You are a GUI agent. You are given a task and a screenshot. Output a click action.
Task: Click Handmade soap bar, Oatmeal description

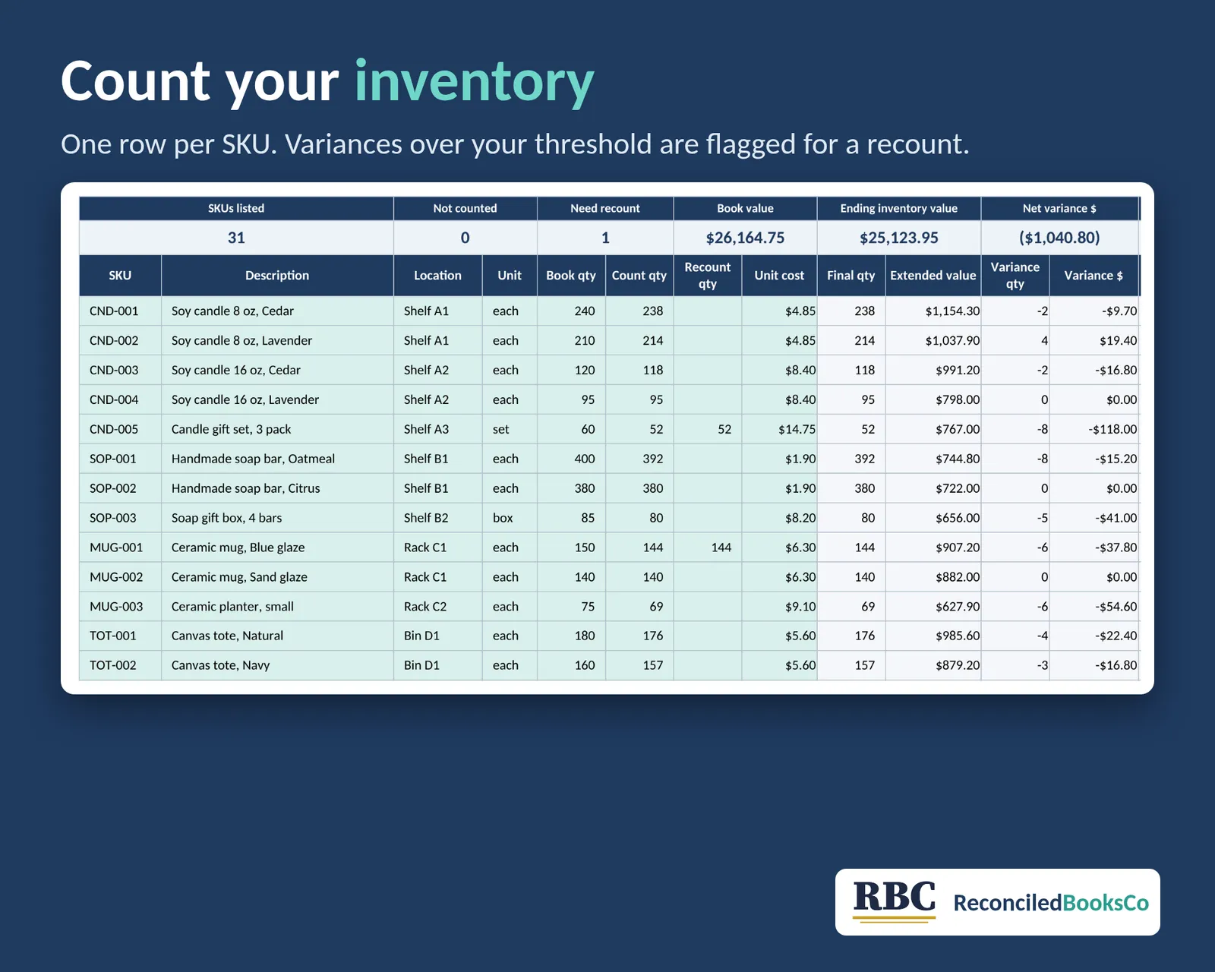(x=277, y=459)
